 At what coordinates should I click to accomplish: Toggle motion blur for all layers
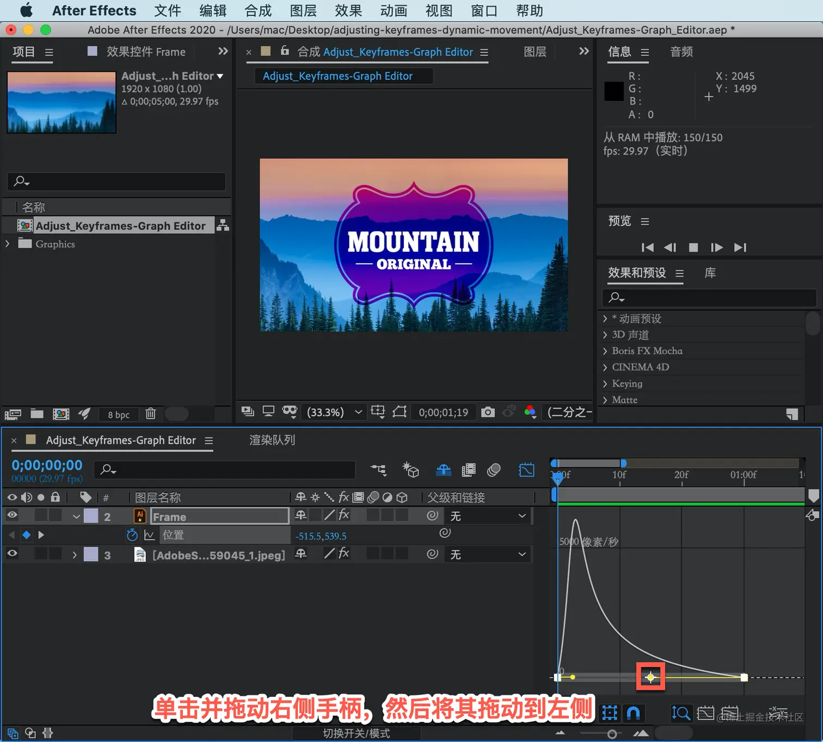click(494, 470)
